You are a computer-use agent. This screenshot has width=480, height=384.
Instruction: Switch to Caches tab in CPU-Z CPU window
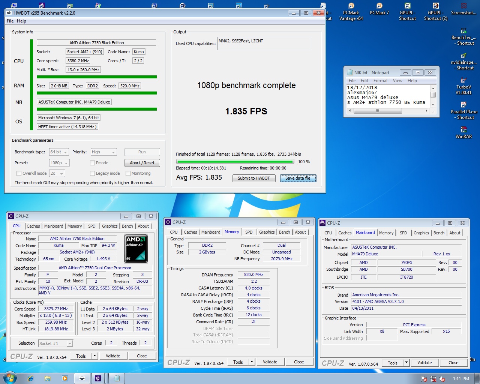point(33,226)
